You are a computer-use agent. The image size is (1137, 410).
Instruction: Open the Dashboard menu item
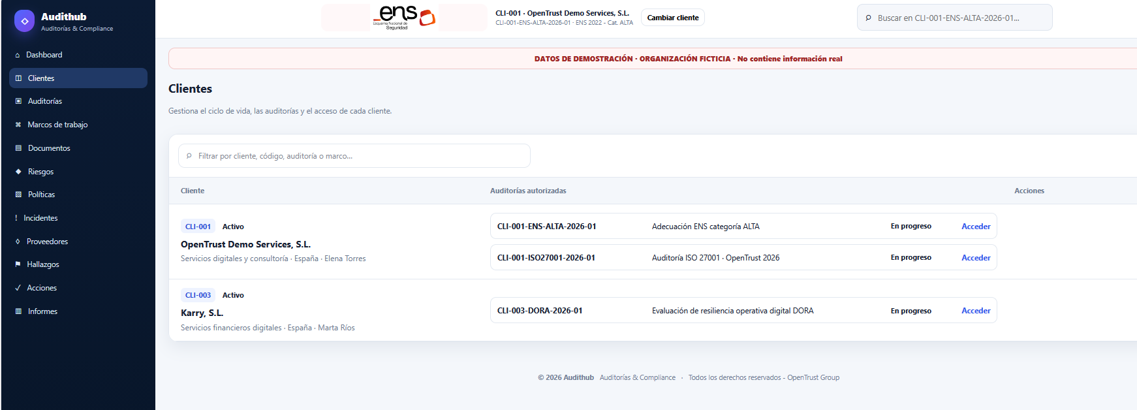(x=78, y=55)
